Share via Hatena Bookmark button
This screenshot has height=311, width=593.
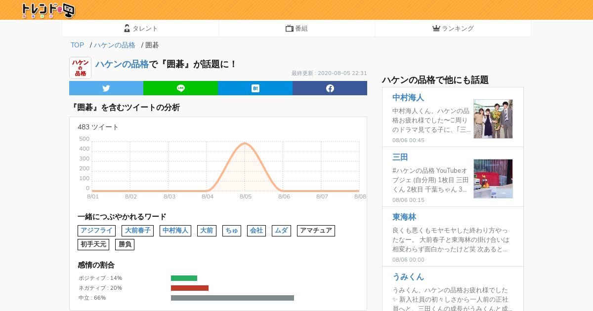tap(255, 88)
